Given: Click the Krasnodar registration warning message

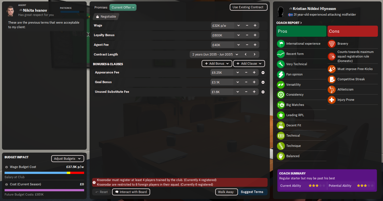Looking at the screenshot, I should coord(180,182).
